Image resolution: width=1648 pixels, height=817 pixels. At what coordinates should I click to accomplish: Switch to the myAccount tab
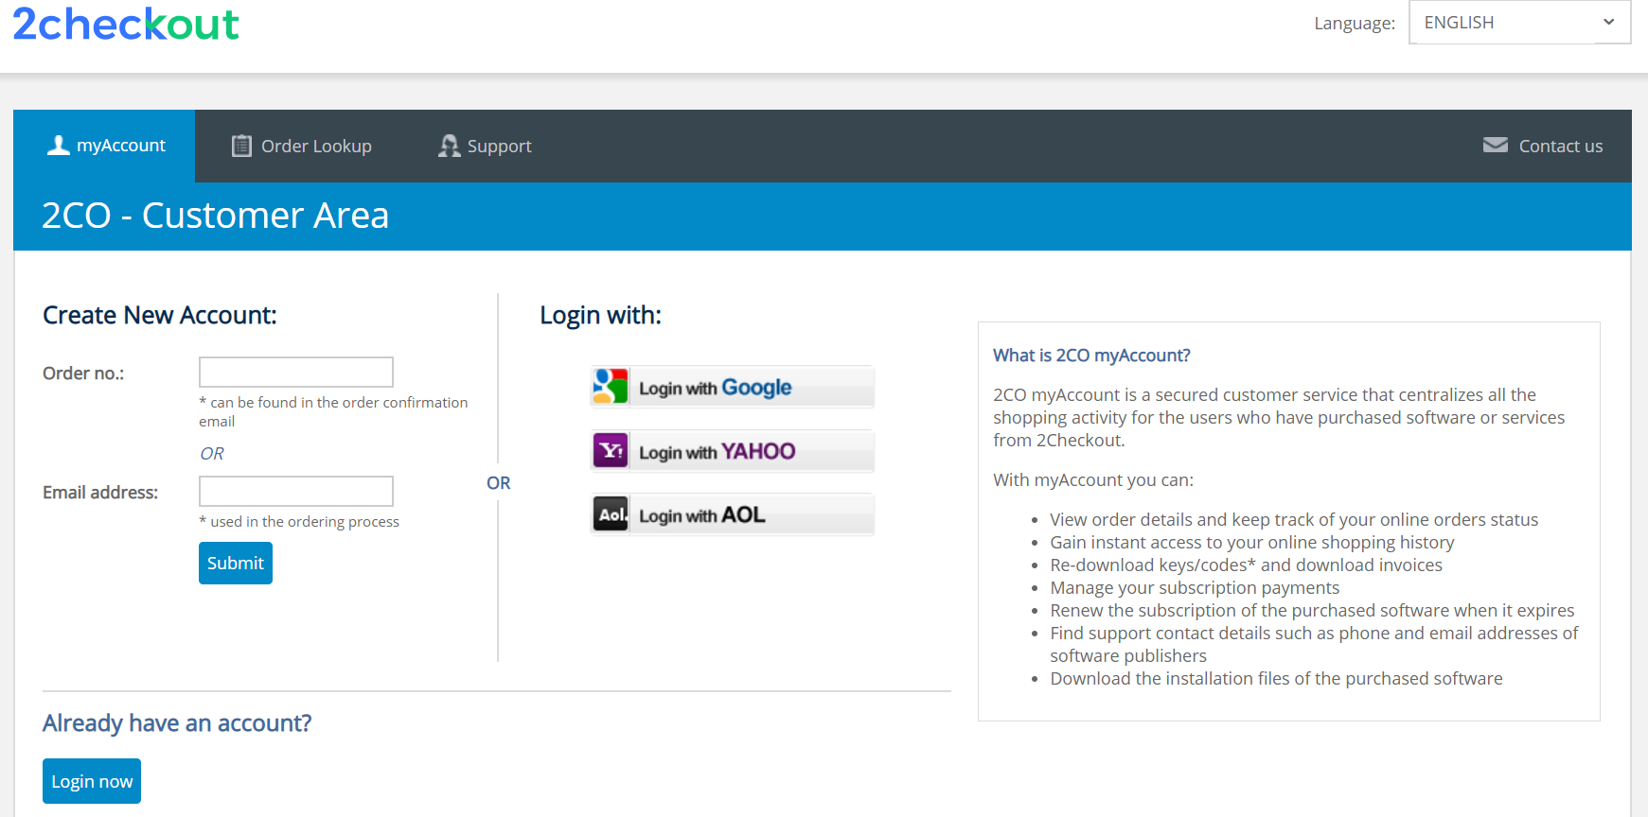pyautogui.click(x=104, y=146)
